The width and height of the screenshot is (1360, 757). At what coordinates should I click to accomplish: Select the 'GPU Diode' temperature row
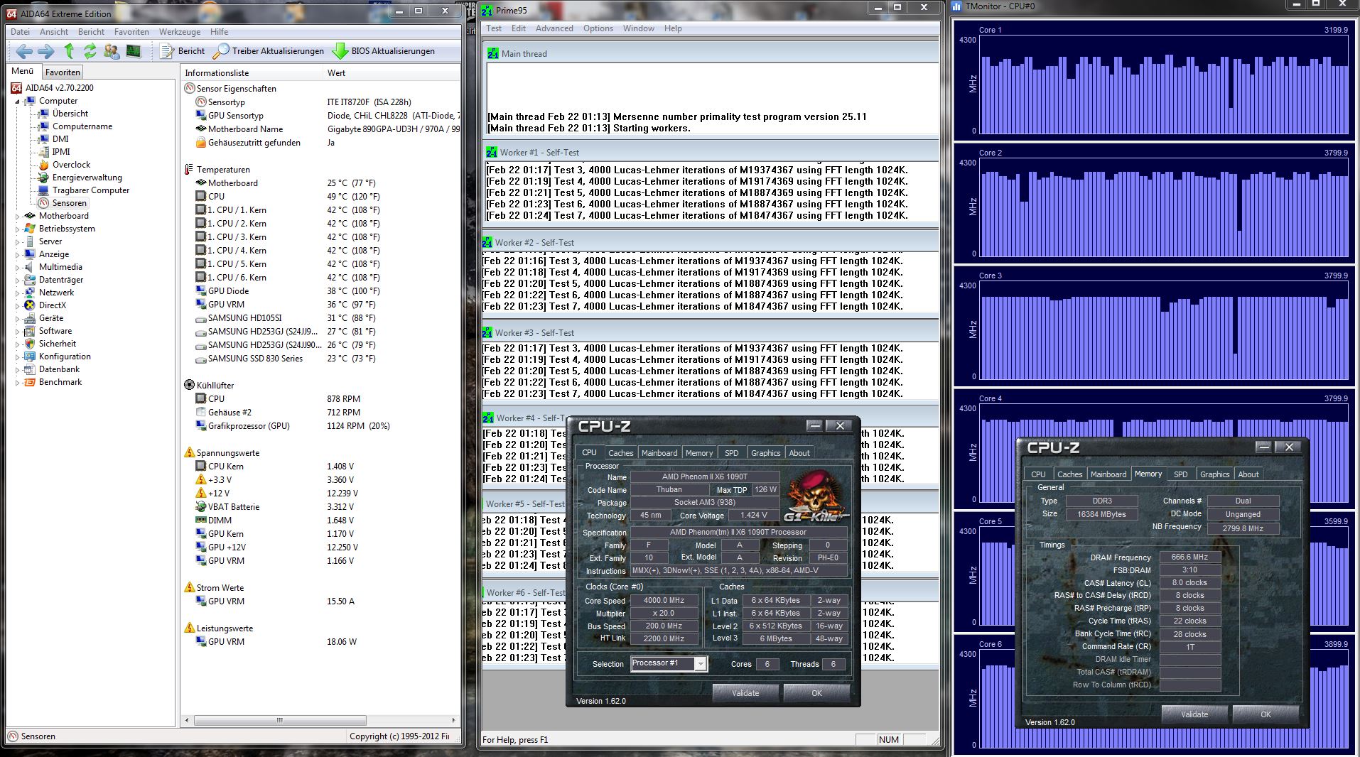click(x=321, y=291)
